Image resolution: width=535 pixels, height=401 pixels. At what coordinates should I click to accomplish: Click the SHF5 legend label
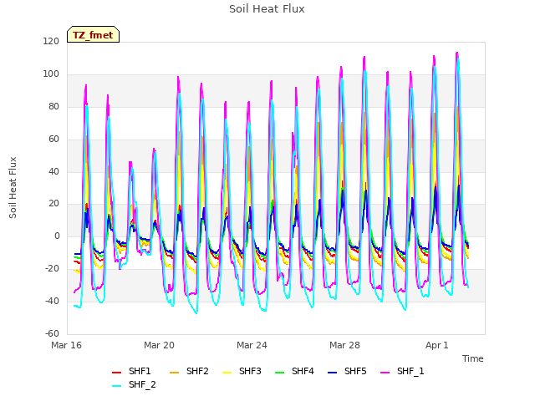click(x=355, y=371)
